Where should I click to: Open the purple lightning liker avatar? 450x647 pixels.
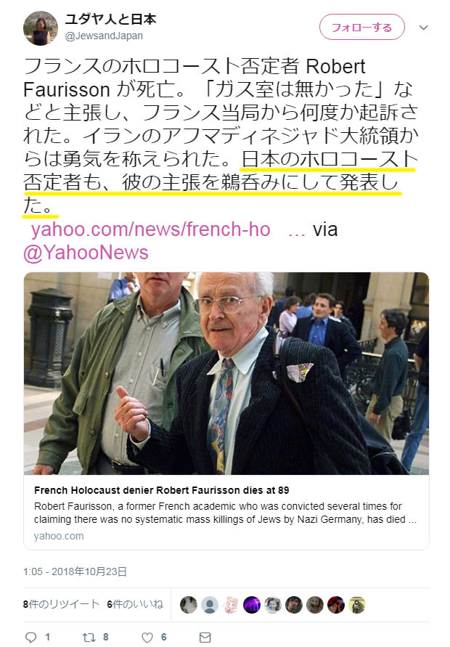252,604
